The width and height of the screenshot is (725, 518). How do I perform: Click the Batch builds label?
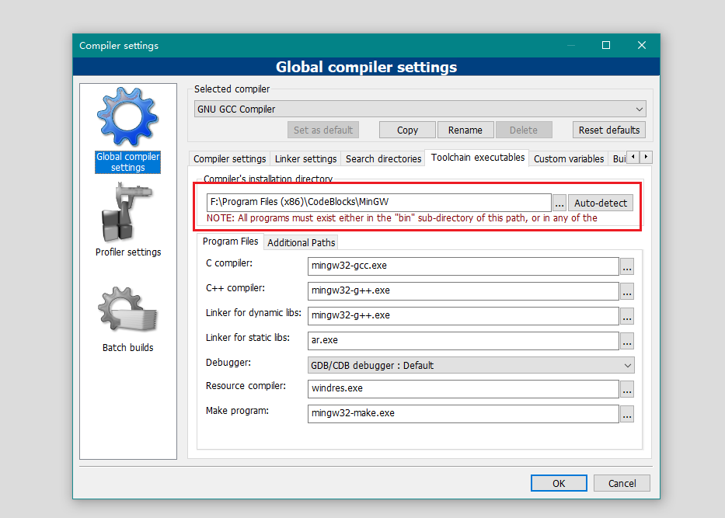coord(127,347)
